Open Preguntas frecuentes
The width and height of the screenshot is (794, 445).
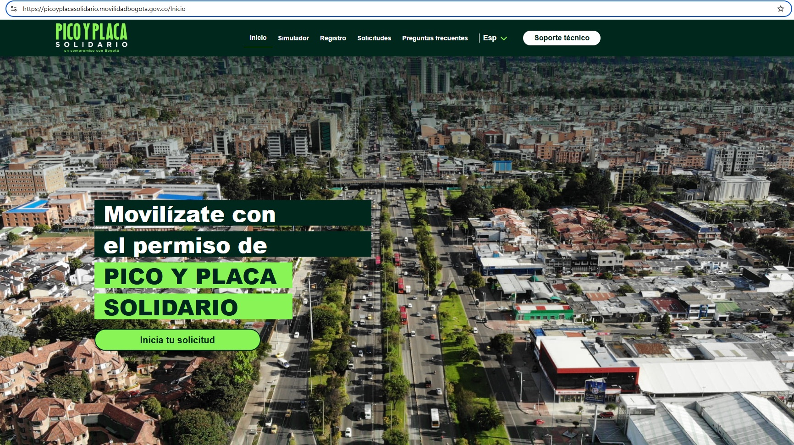(435, 38)
